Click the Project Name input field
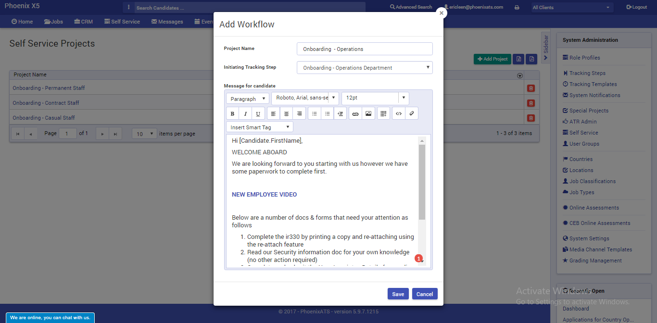The height and width of the screenshot is (323, 657). [x=365, y=49]
